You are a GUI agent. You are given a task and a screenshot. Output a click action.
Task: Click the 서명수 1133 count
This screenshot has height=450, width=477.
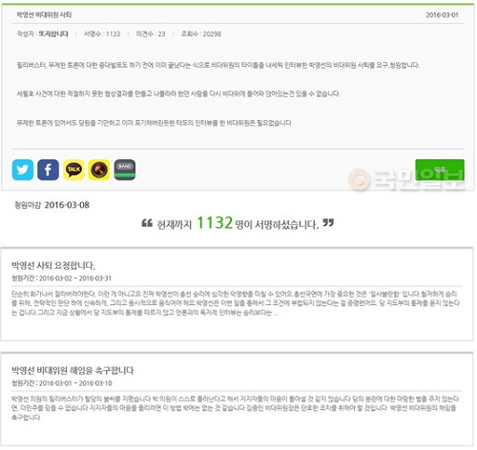click(x=102, y=33)
